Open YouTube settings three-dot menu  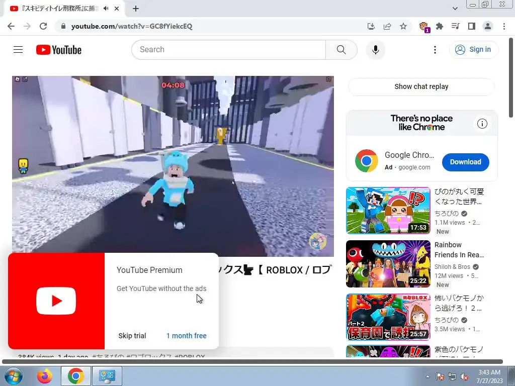[x=435, y=50]
